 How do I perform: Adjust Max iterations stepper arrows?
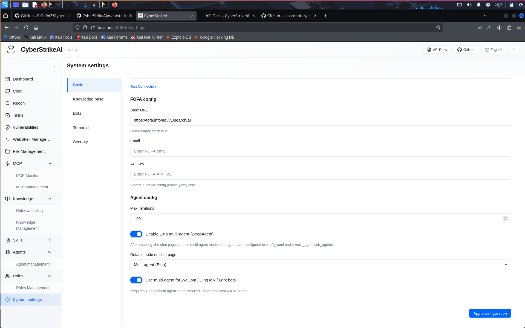pyautogui.click(x=505, y=219)
